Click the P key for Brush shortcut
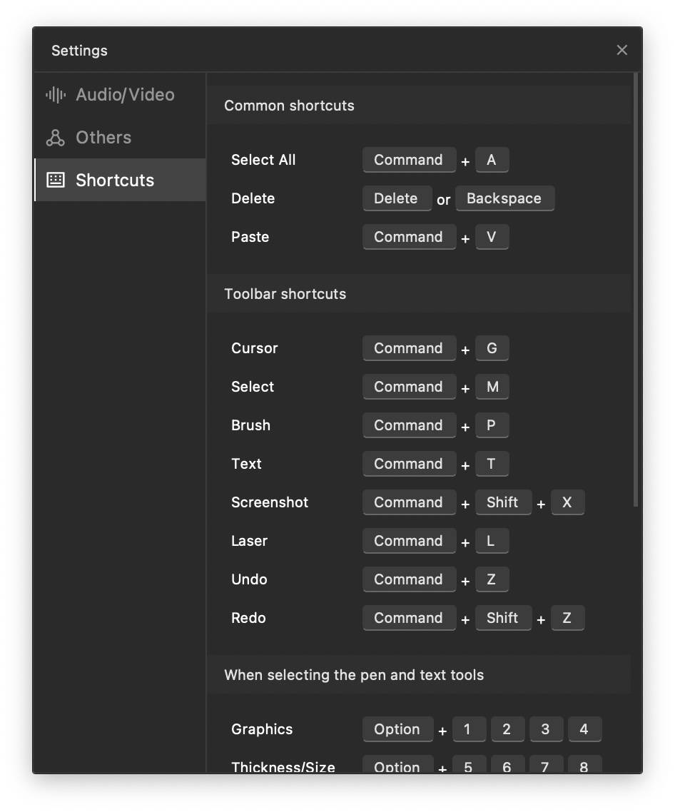The image size is (675, 812). (492, 425)
